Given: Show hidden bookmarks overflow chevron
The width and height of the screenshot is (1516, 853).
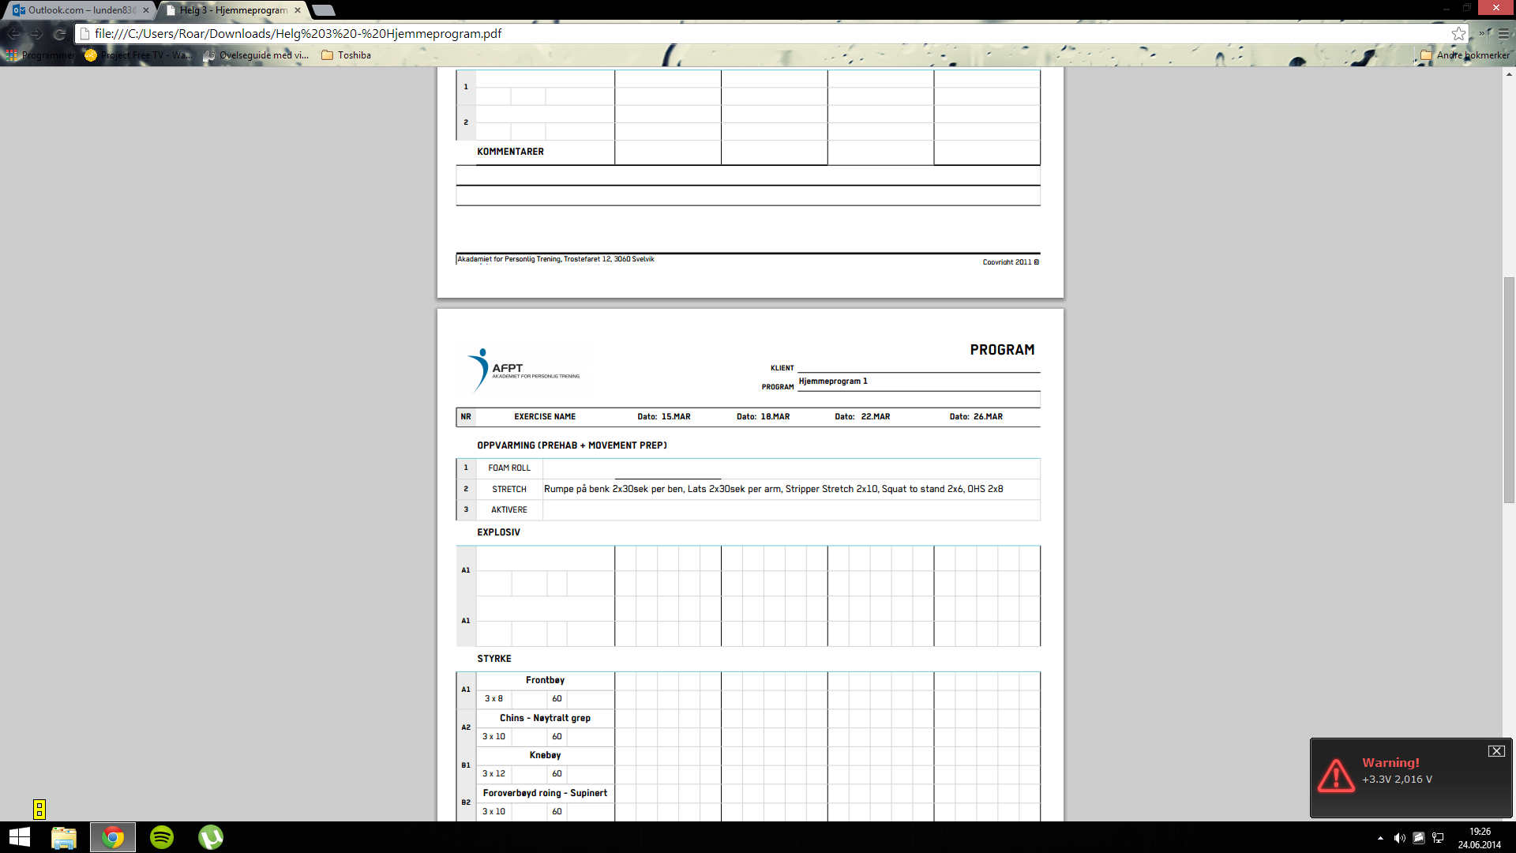Looking at the screenshot, I should (x=1484, y=34).
